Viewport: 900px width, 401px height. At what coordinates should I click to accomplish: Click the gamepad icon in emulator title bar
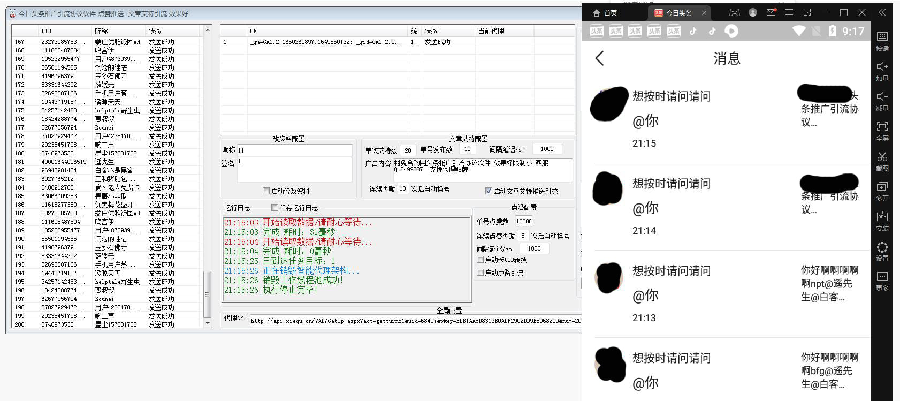coord(735,12)
